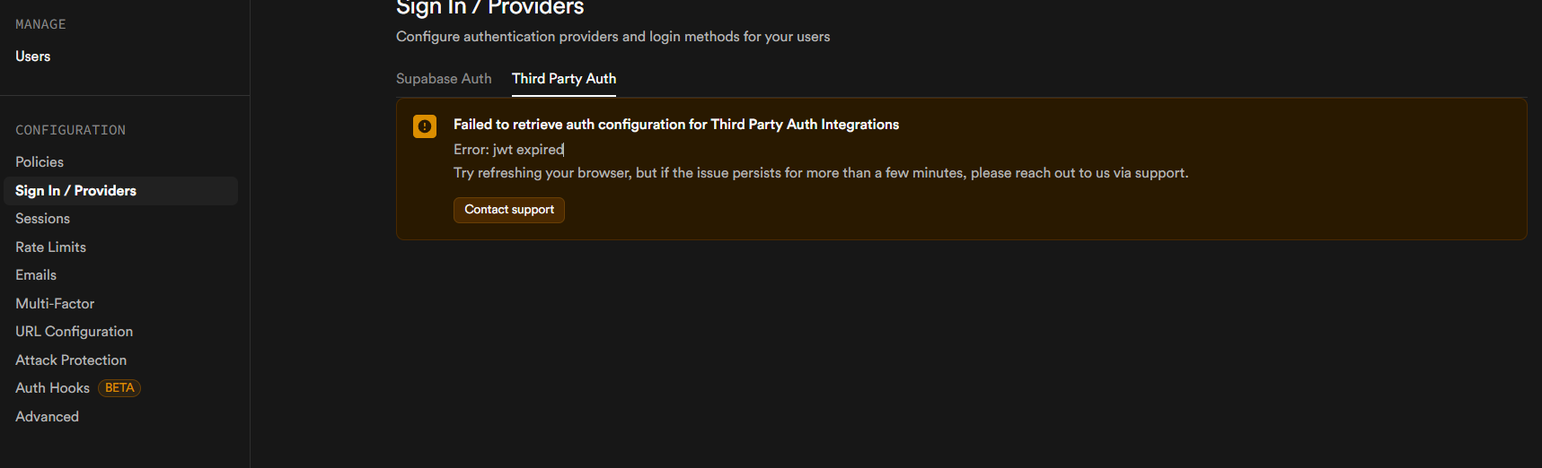Click the warning alert icon
Image resolution: width=1542 pixels, height=468 pixels.
tap(425, 126)
